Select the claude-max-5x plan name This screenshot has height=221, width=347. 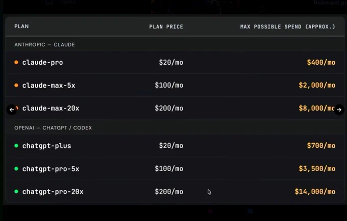click(x=48, y=86)
